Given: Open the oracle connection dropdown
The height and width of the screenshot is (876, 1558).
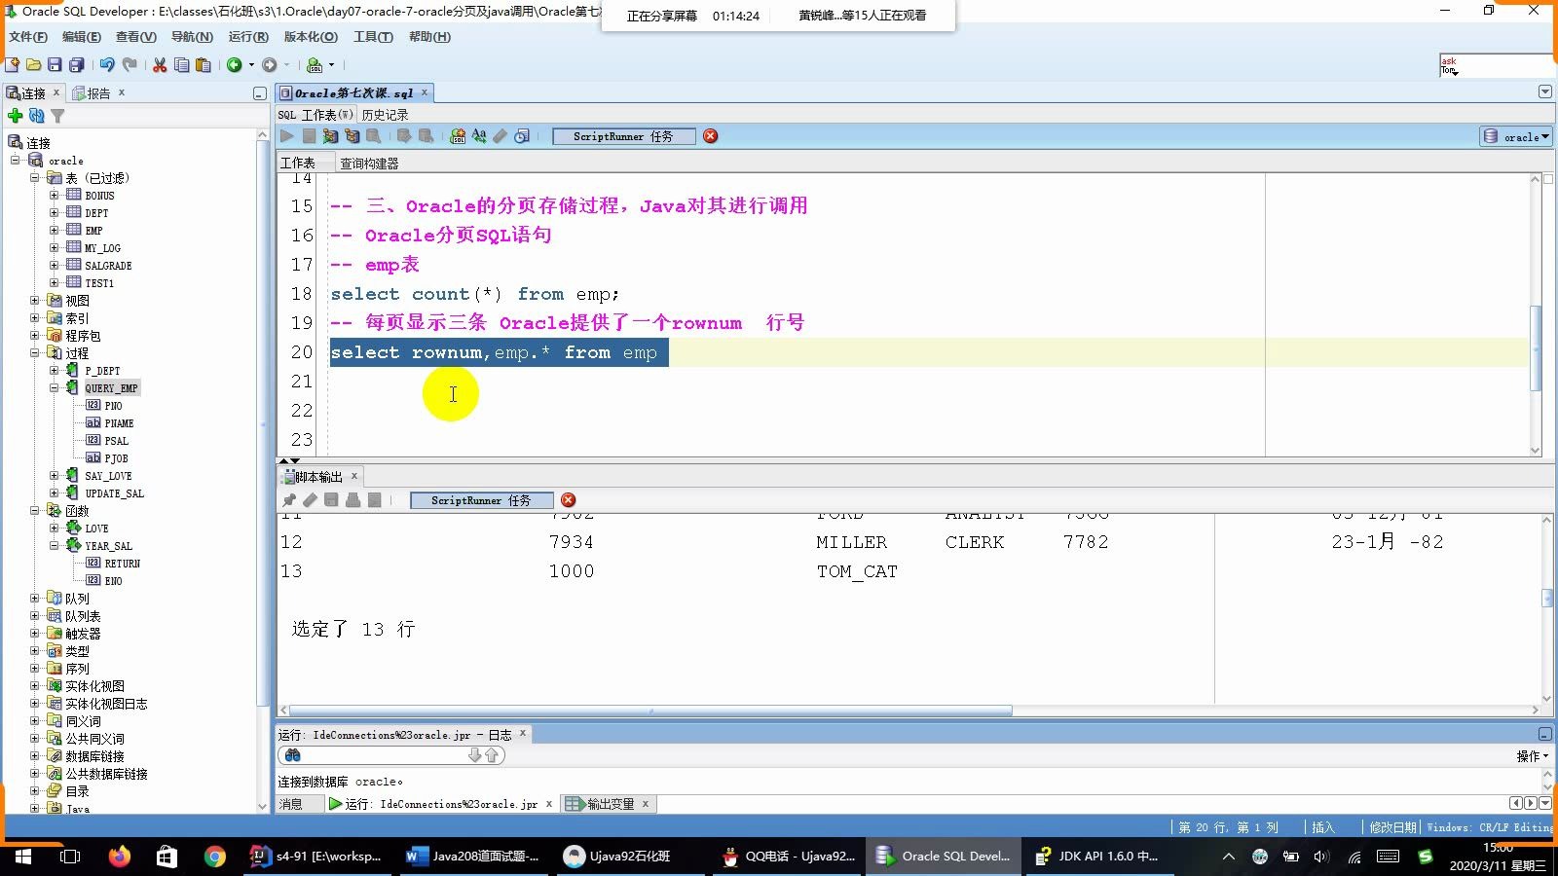Looking at the screenshot, I should (1516, 137).
